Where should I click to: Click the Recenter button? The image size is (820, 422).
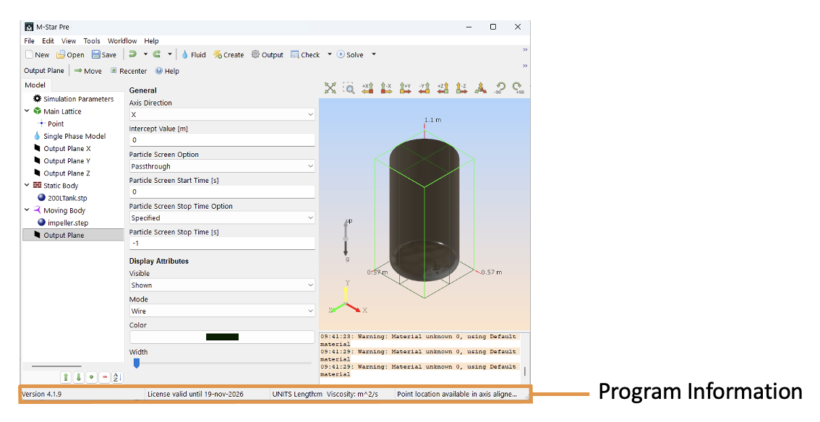(x=128, y=71)
